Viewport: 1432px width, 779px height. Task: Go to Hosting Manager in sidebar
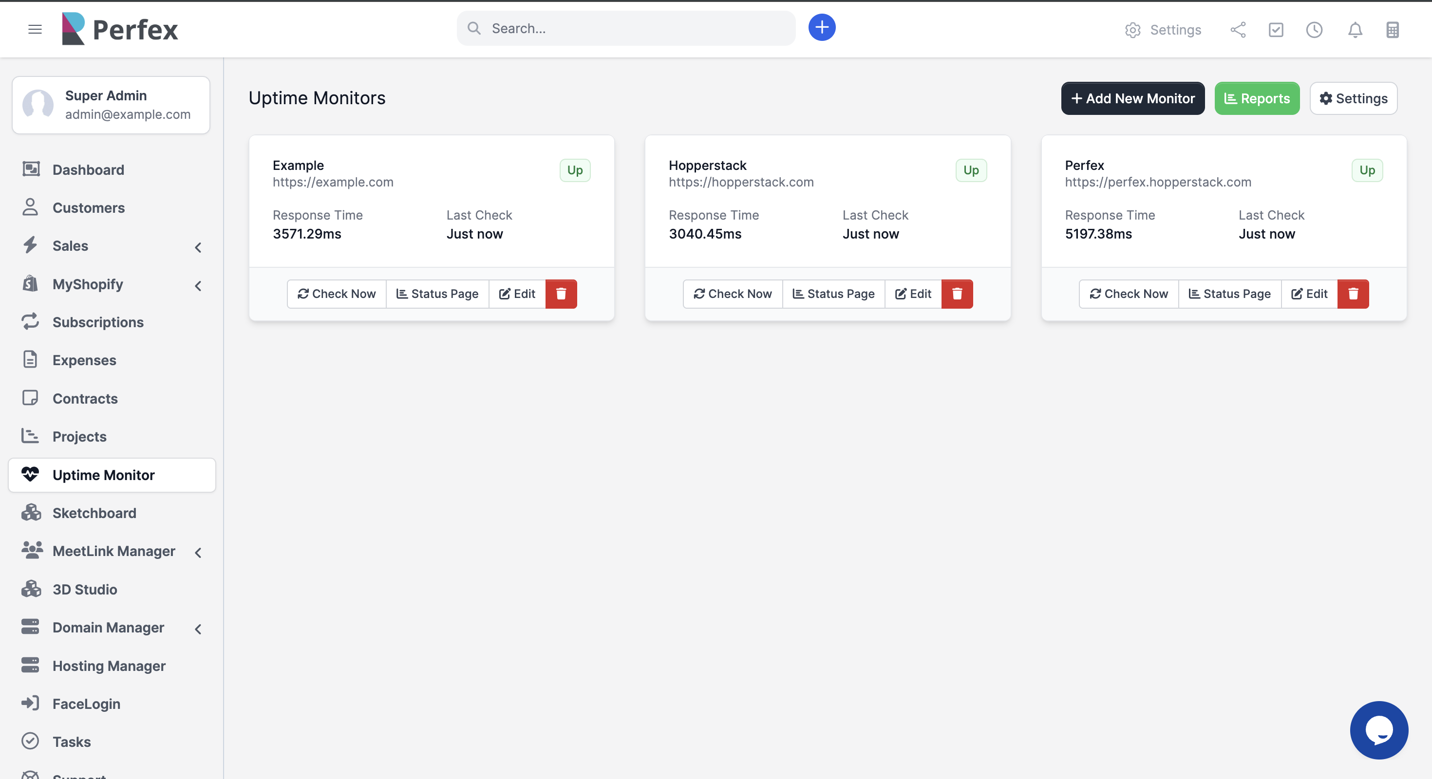(x=109, y=666)
